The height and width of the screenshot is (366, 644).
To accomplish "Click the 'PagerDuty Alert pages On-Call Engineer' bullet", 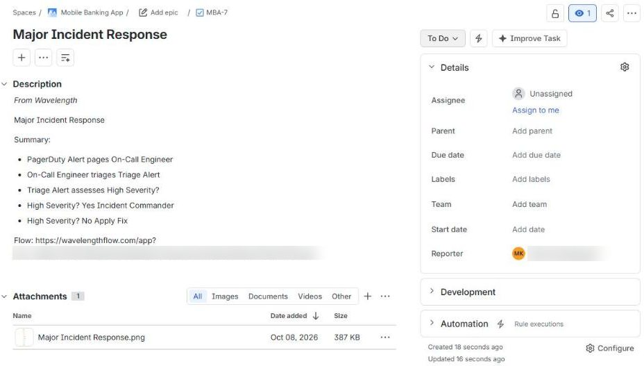I will pyautogui.click(x=100, y=160).
